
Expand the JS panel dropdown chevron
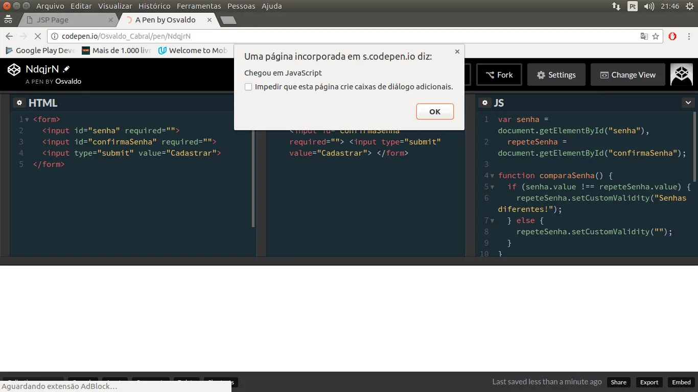coord(688,103)
